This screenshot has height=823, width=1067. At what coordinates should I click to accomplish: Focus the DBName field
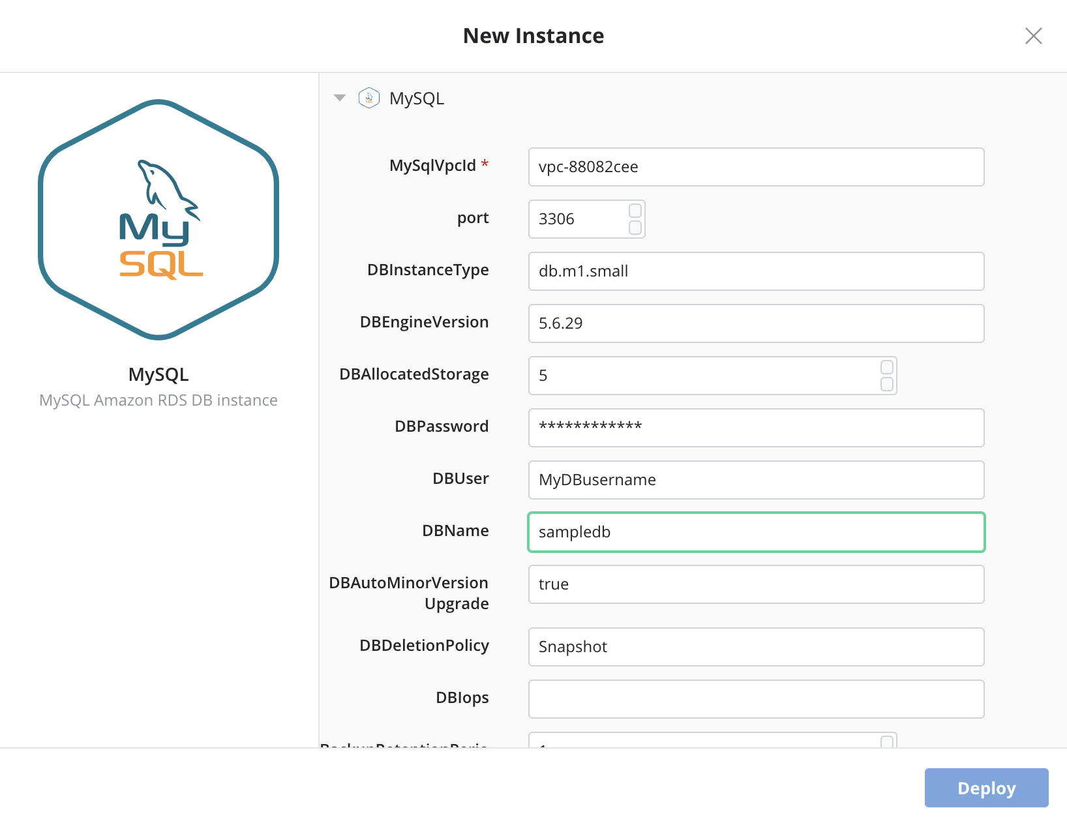coord(756,532)
